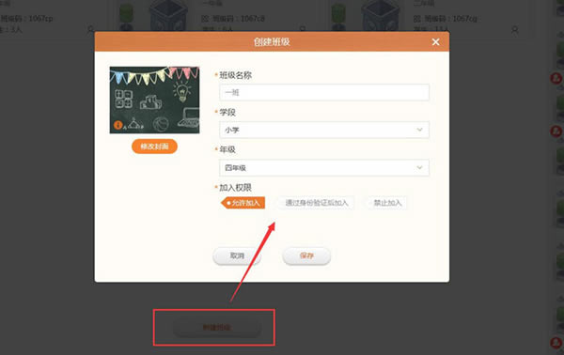Select the 允许加入 permission option
564x355 pixels.
(x=243, y=203)
